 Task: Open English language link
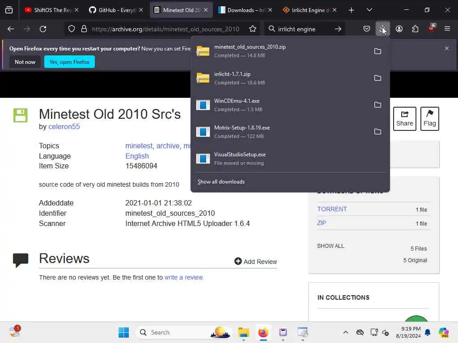click(137, 156)
